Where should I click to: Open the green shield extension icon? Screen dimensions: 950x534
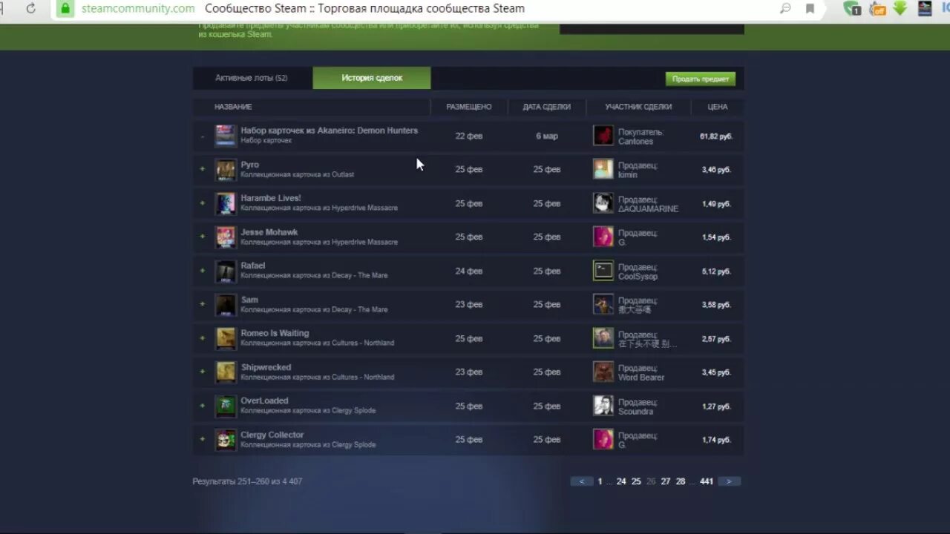(x=852, y=9)
